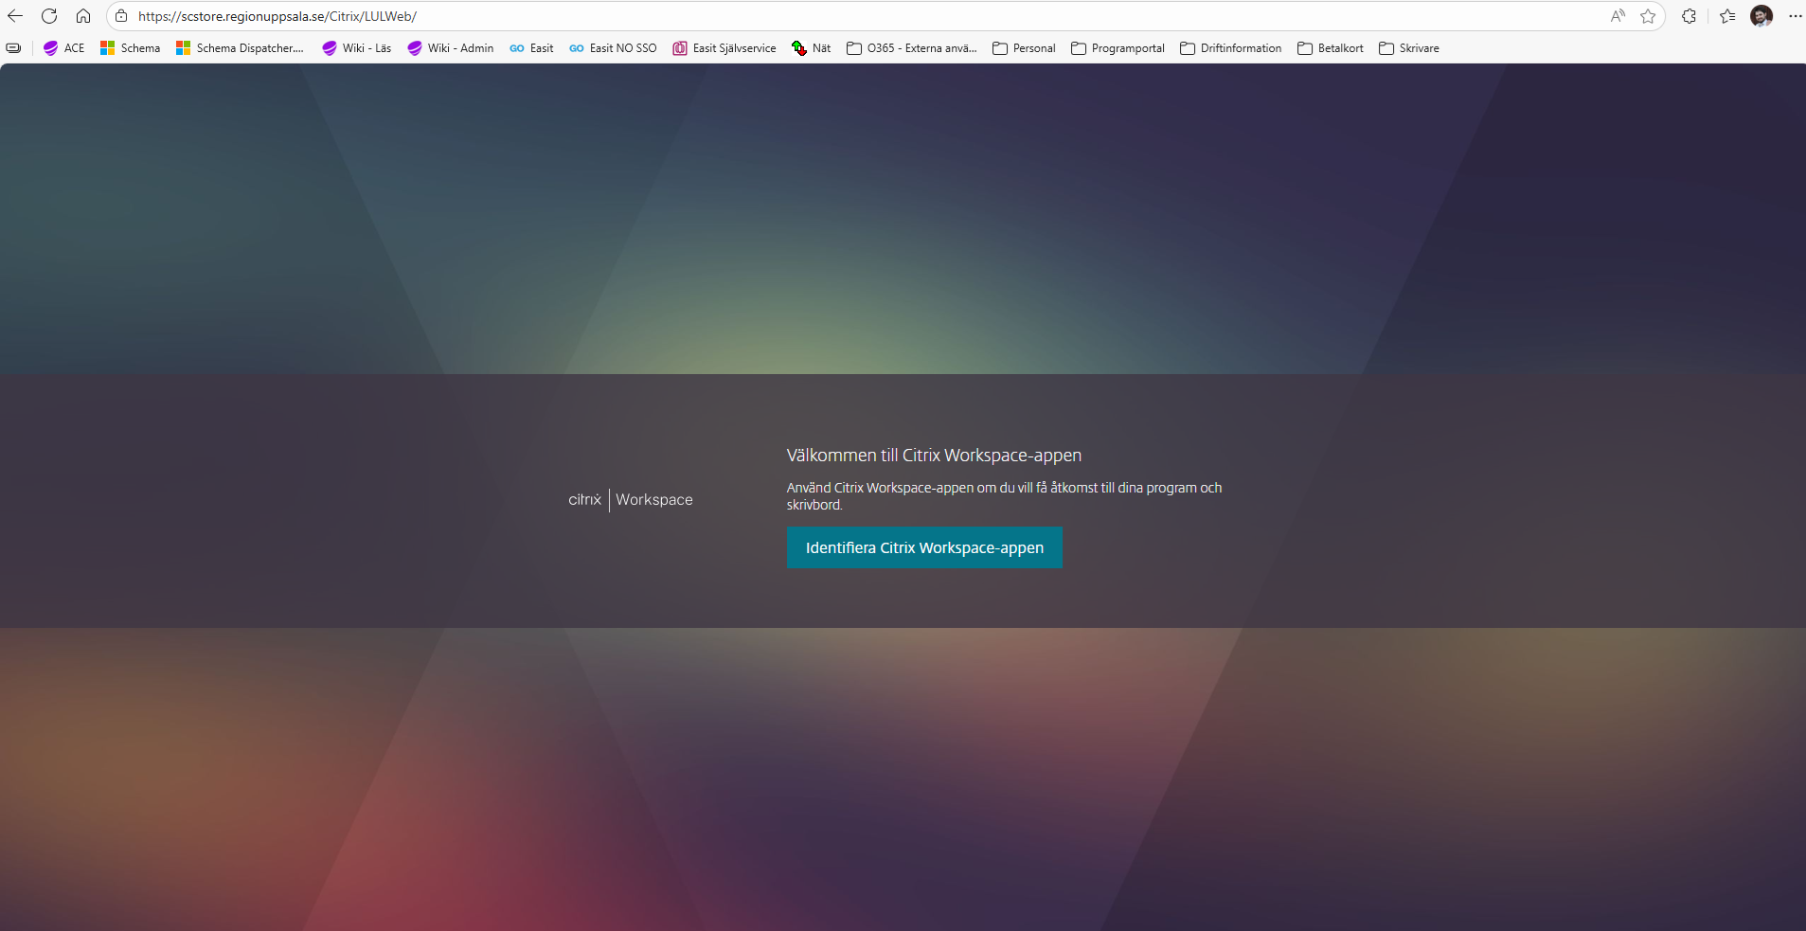Image resolution: width=1806 pixels, height=931 pixels.
Task: Expand the Personal bookmarks folder
Action: pyautogui.click(x=1024, y=48)
